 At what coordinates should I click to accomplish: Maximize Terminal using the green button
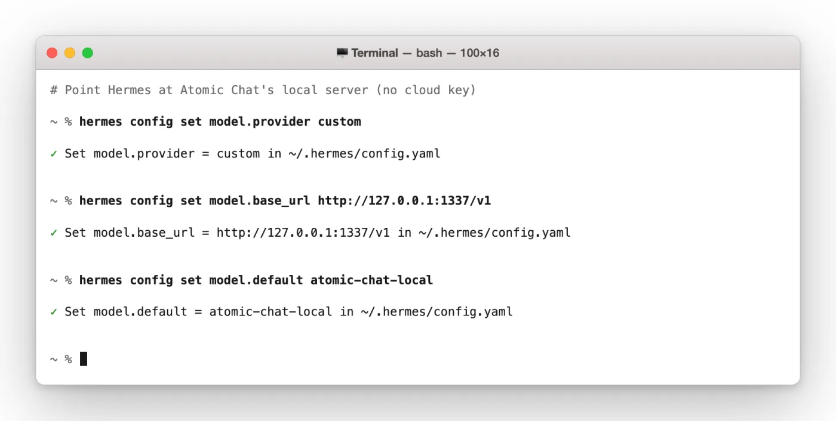coord(88,53)
